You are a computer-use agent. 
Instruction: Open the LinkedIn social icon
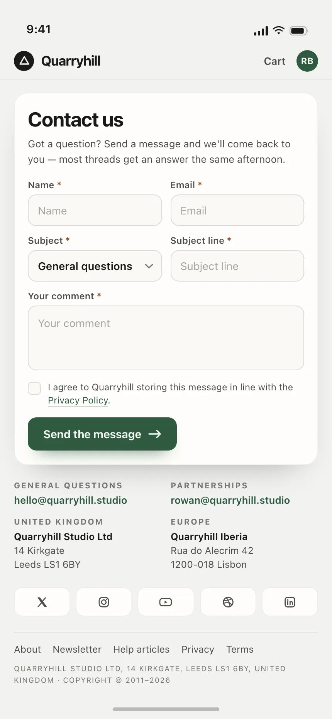tap(290, 602)
